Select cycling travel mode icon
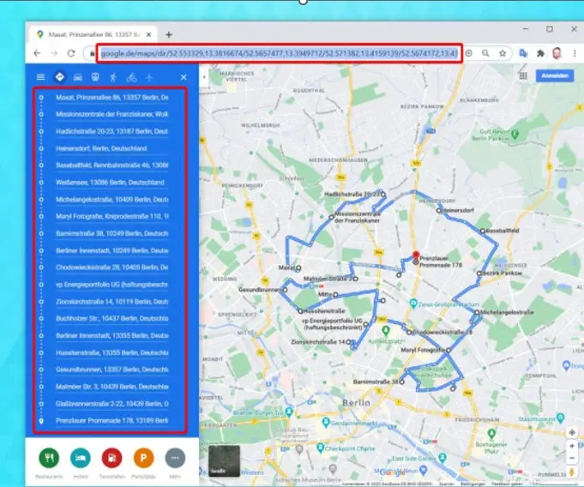The image size is (584, 487). [x=131, y=77]
